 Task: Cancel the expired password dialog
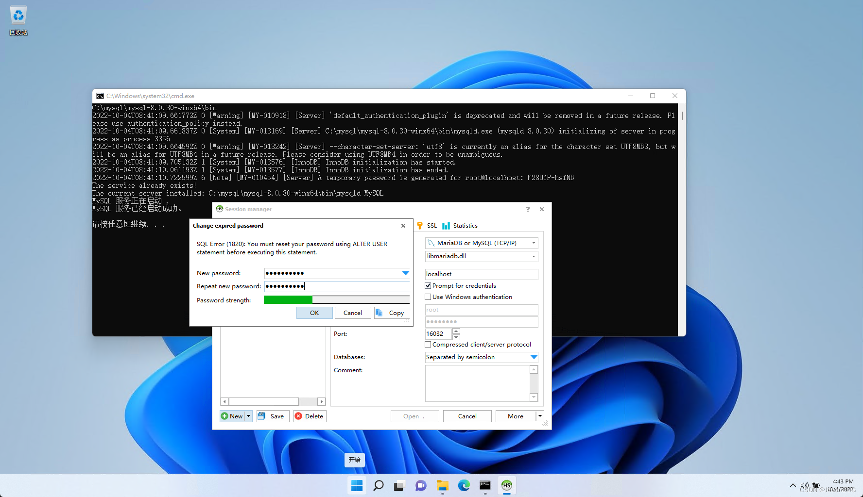[353, 313]
